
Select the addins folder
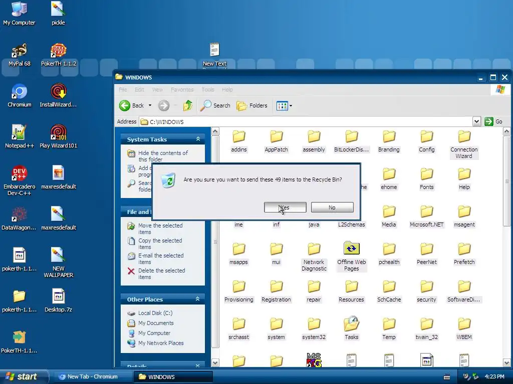[239, 141]
